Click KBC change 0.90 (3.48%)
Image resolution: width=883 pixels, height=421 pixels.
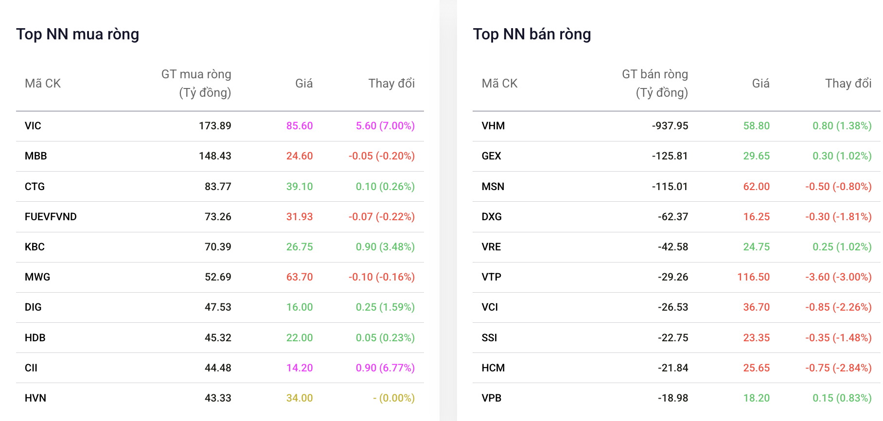point(385,247)
